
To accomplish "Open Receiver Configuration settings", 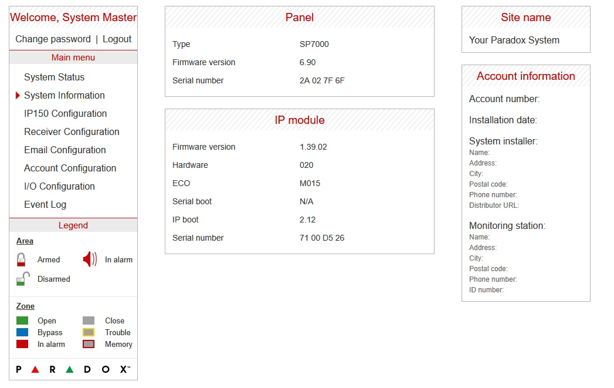I will coord(71,131).
